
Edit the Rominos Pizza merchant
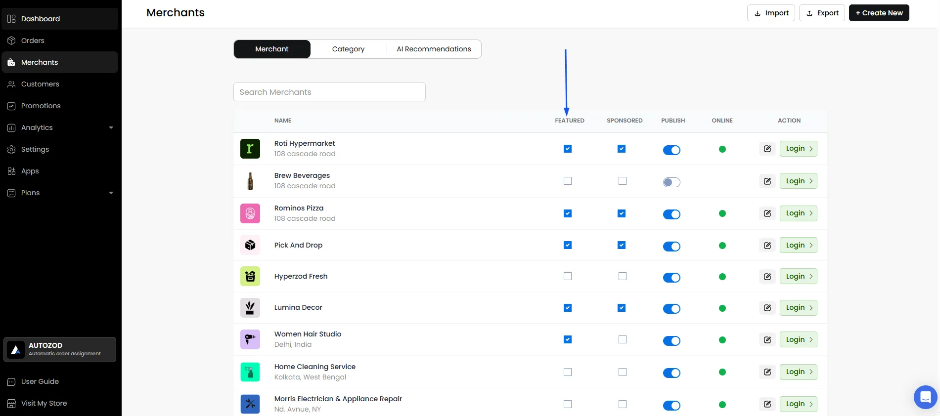pos(767,213)
